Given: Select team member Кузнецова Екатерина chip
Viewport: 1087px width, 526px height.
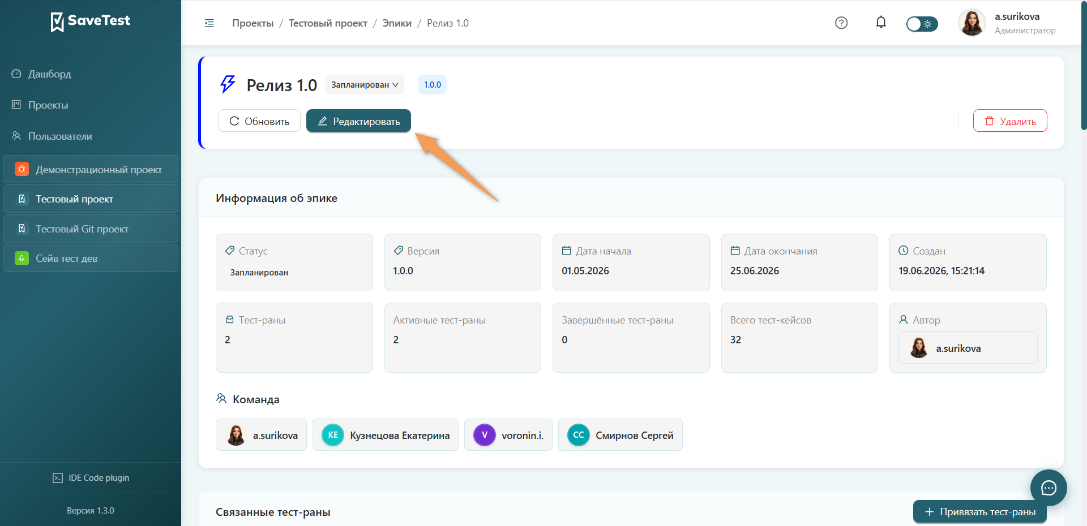Looking at the screenshot, I should click(x=386, y=435).
